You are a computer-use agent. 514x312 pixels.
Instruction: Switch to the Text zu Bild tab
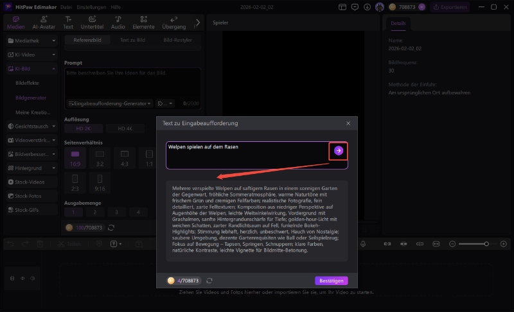pyautogui.click(x=132, y=40)
